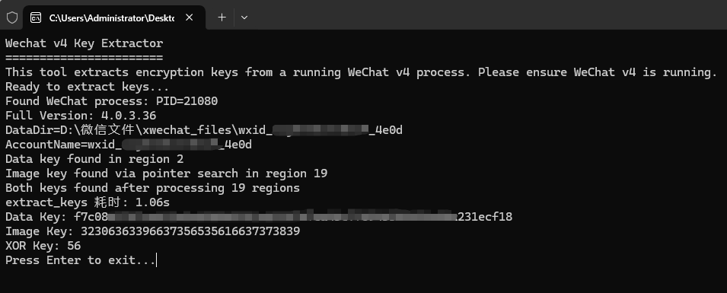Click the "Wechat v4 Key Extractor" heading line
Viewport: 727px width, 293px height.
(x=84, y=43)
